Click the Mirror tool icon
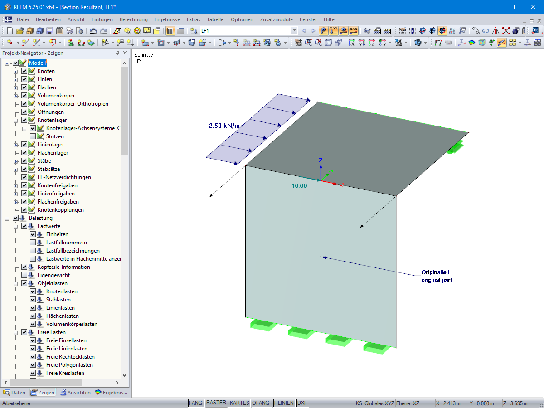 point(495,31)
